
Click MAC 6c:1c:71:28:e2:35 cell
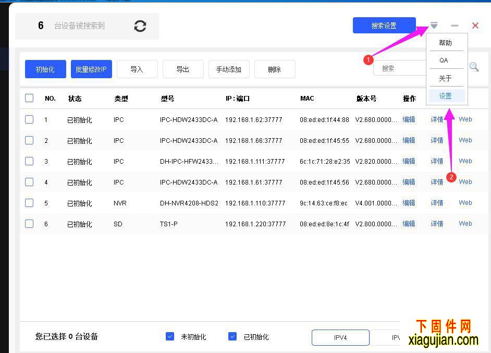point(325,161)
